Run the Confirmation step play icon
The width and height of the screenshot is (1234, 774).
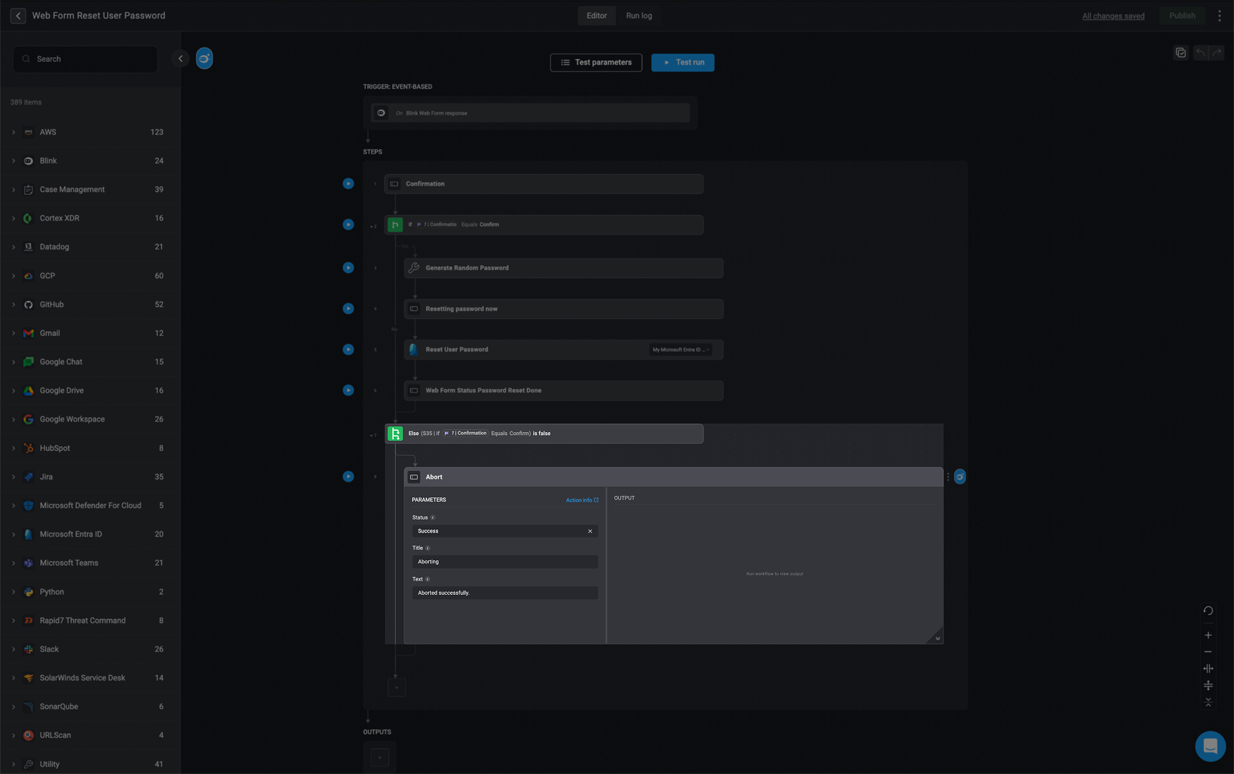[x=348, y=183]
